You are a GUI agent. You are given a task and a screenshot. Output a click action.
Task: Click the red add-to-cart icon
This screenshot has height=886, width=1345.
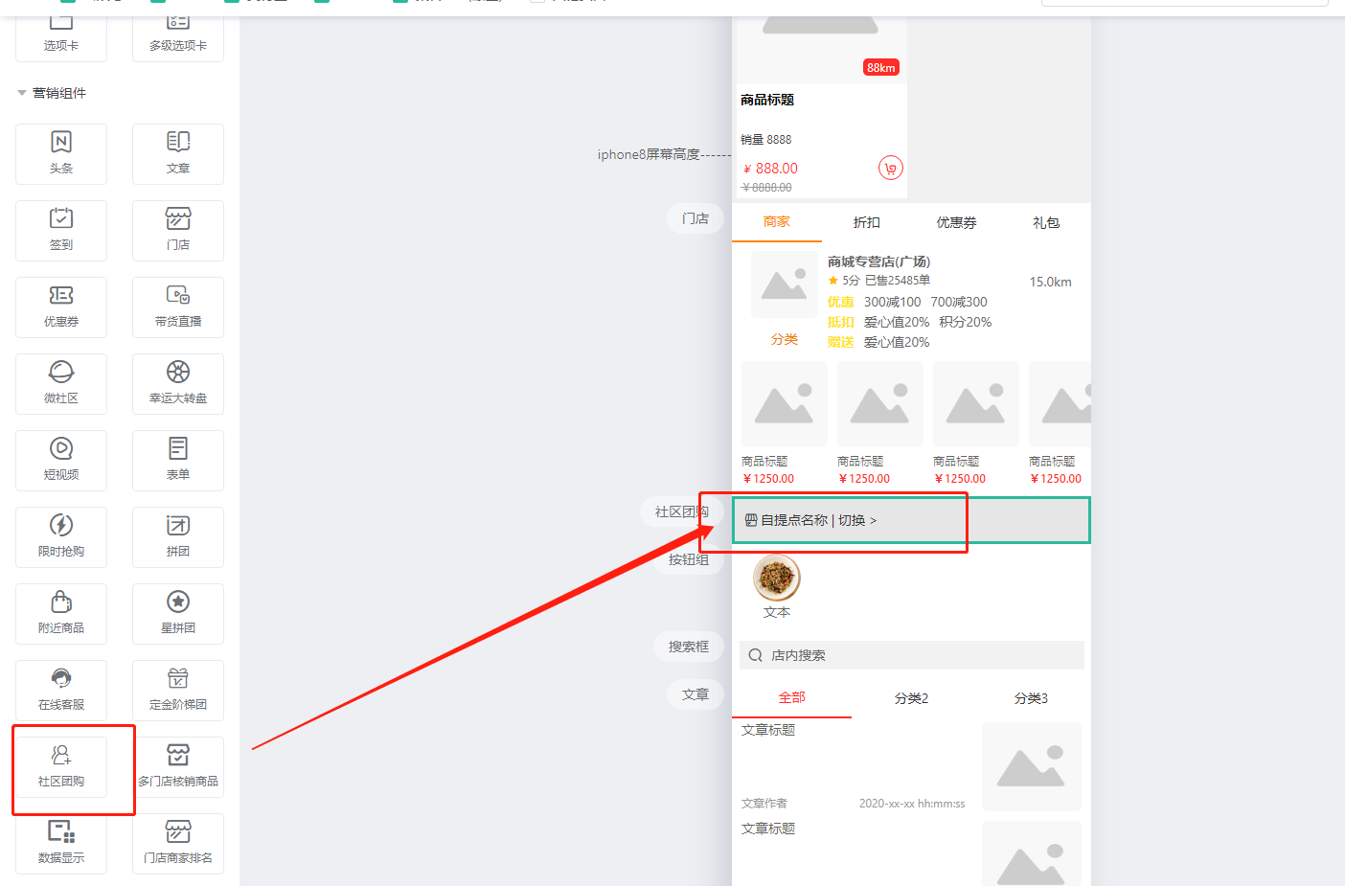point(891,169)
